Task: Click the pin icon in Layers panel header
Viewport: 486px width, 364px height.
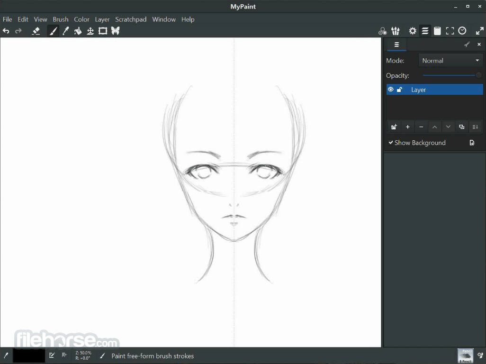Action: pos(467,45)
